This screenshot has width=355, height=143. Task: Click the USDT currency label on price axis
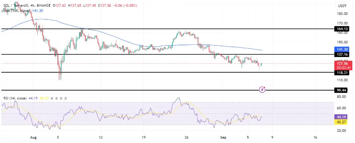click(343, 5)
